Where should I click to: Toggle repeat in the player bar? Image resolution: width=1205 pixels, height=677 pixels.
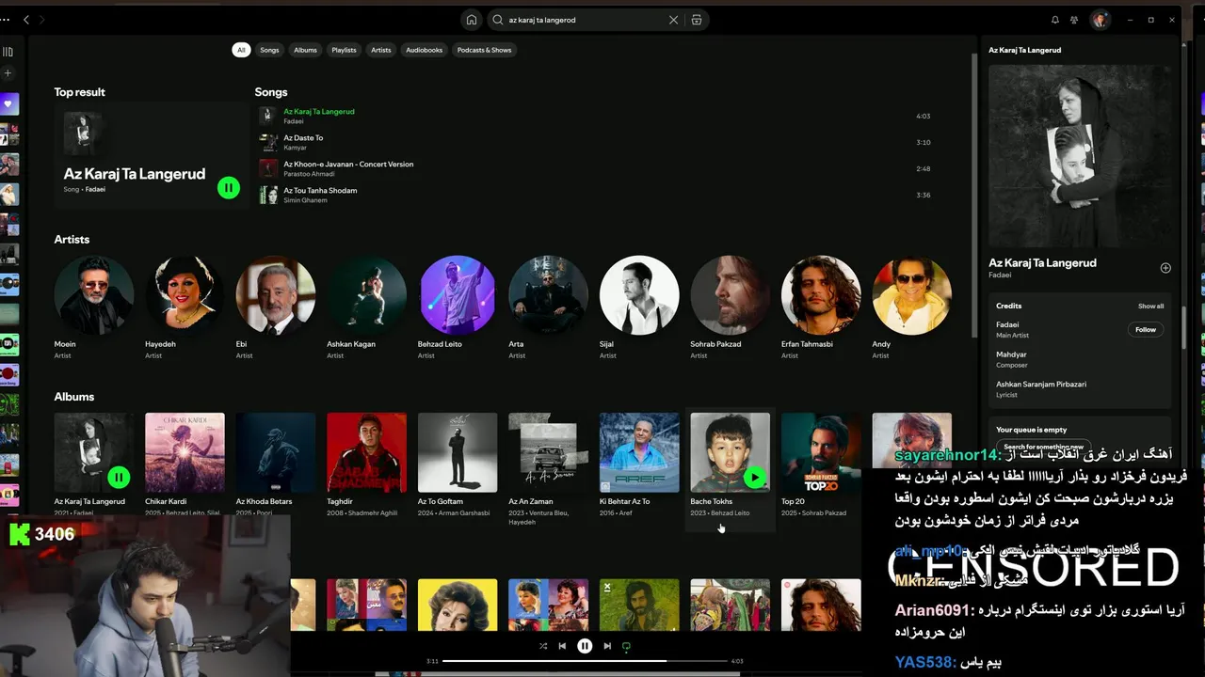[x=626, y=646]
